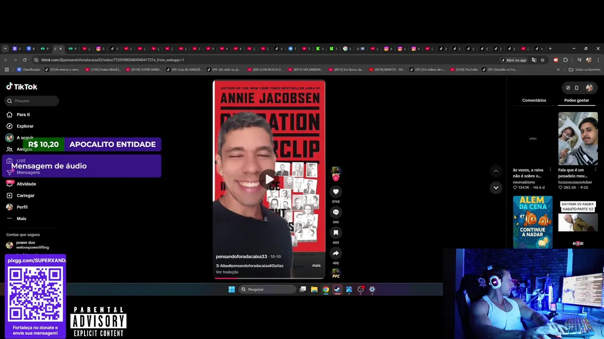Screen dimensions: 604x339
Task: Open the Todos os favoritos folder
Action: point(585,70)
